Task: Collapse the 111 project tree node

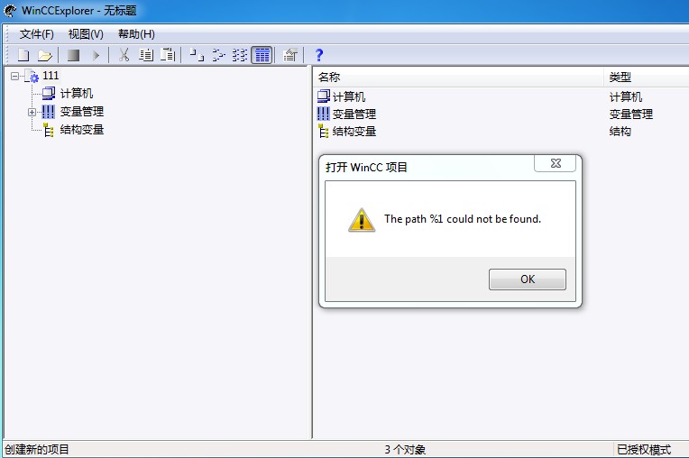Action: click(15, 77)
